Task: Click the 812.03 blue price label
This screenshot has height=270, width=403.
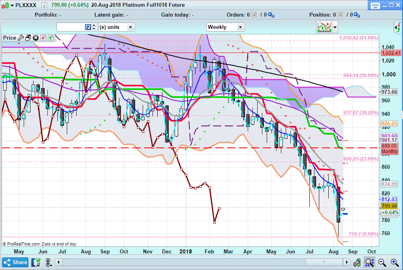Action: pos(389,199)
